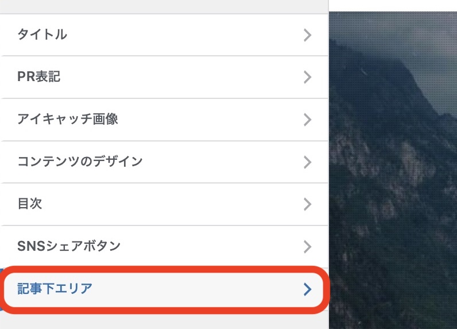Click the arrow icon for SNSシェアボタン
This screenshot has width=457, height=329.
click(308, 247)
